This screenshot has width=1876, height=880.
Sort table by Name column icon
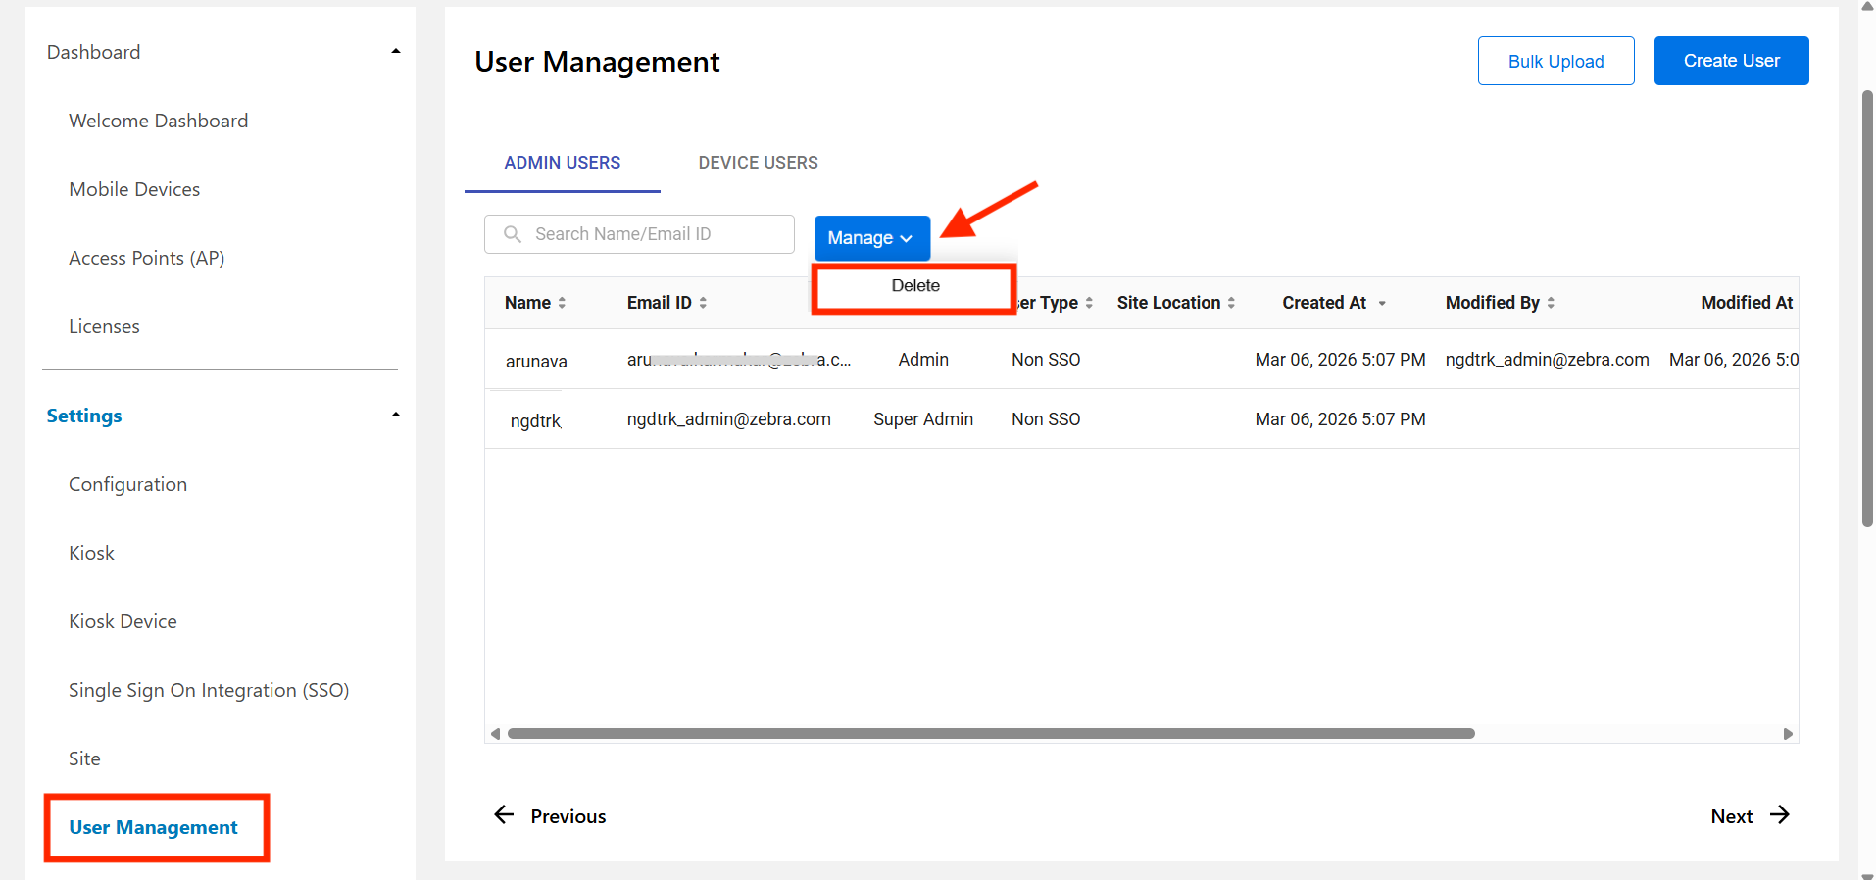[562, 303]
